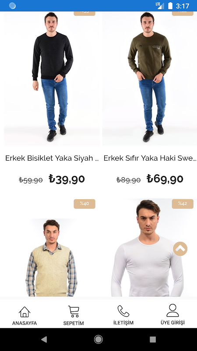Tap the İletişim phone icon
The height and width of the screenshot is (351, 197).
click(123, 311)
